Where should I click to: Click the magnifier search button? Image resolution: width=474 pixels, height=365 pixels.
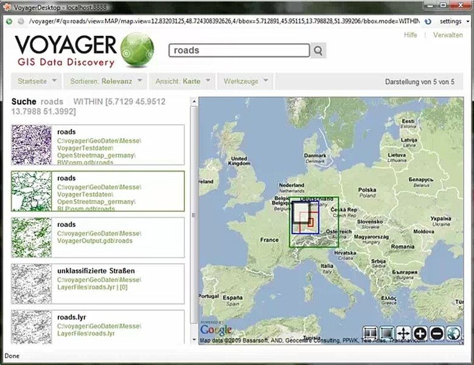click(x=318, y=50)
